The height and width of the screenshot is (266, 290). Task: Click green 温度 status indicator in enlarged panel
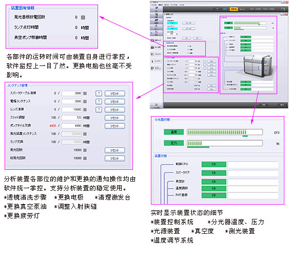tap(173, 132)
